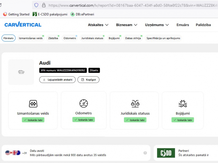Click the Odometrs gauge icon
Viewport: 218px width, 163px height.
(84, 103)
